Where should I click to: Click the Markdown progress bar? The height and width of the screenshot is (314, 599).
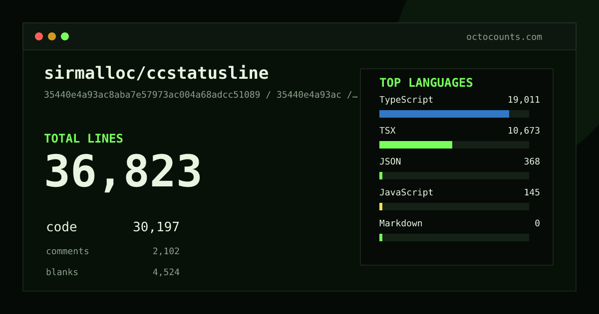(454, 238)
